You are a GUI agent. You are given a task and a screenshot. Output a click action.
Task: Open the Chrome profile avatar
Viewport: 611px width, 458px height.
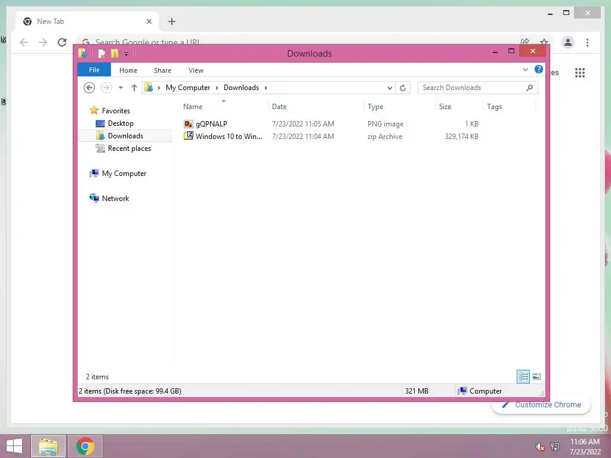coord(568,42)
